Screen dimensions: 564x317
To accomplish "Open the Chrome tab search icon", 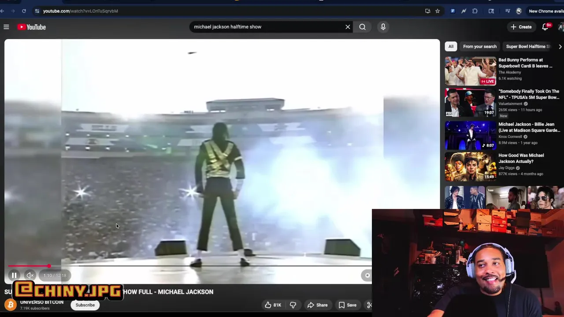I will coord(491,11).
